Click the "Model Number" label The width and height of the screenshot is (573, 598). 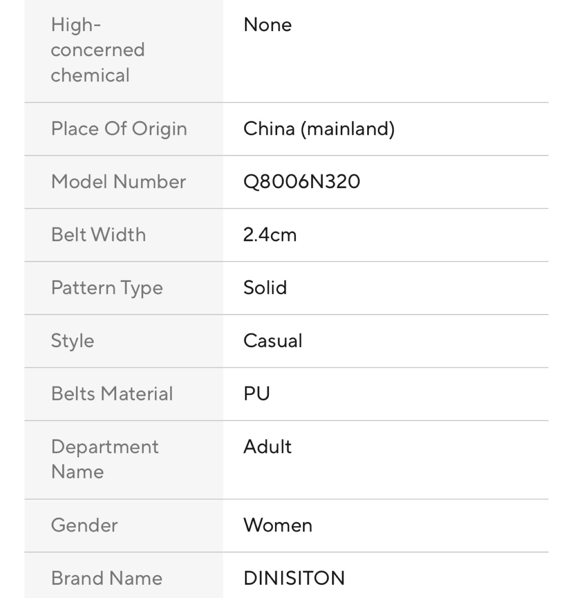coord(119,182)
